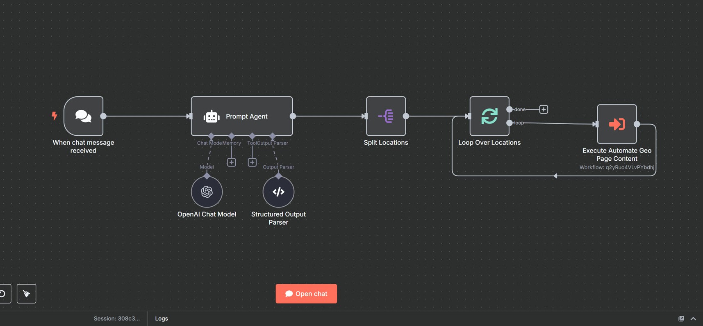The width and height of the screenshot is (703, 326).
Task: Click the 'loop' output handle
Action: [509, 123]
